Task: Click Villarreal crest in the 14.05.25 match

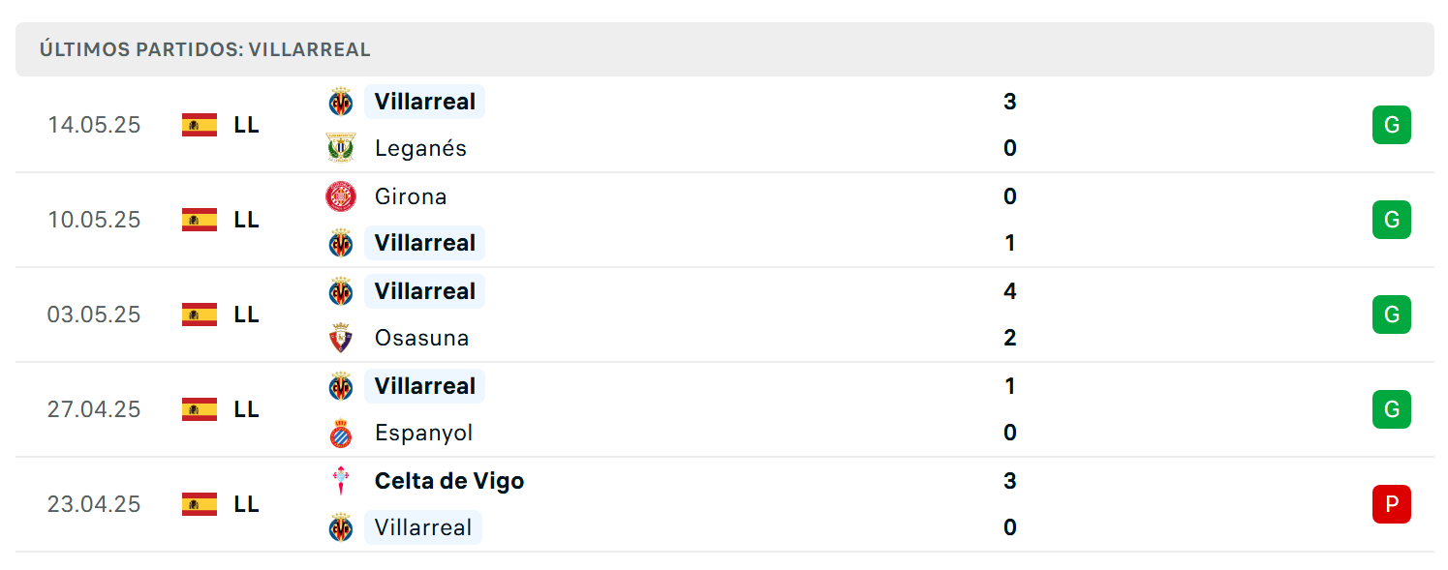Action: (x=341, y=102)
